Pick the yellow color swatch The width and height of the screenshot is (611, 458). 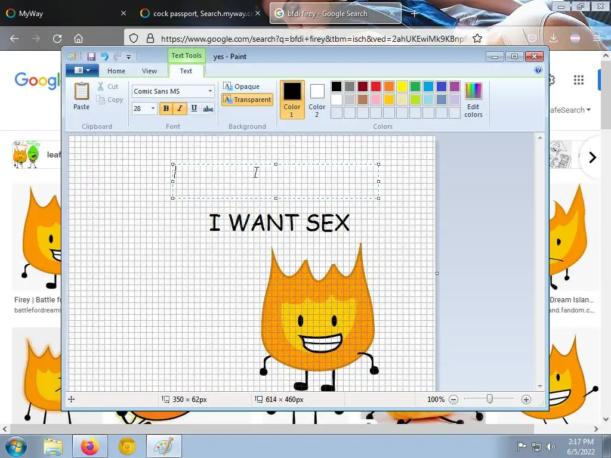[x=402, y=86]
